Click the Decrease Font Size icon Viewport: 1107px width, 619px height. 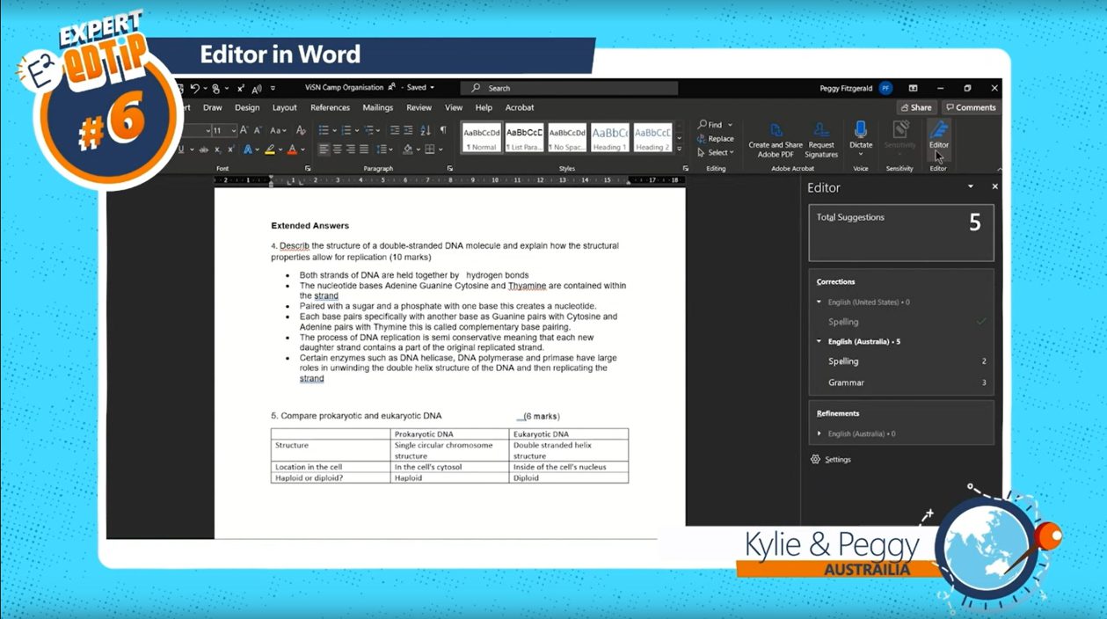click(260, 130)
